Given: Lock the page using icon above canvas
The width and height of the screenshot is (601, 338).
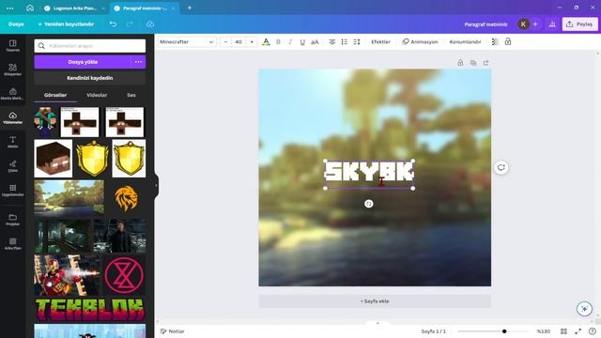Looking at the screenshot, I should [460, 63].
